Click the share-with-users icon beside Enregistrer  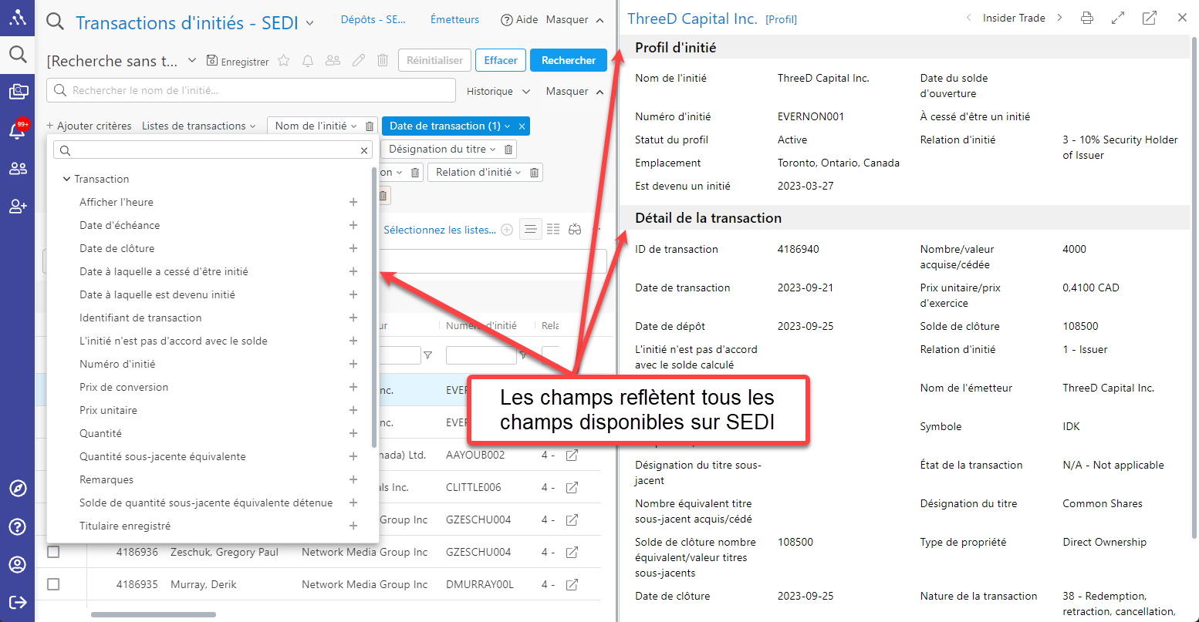[333, 60]
